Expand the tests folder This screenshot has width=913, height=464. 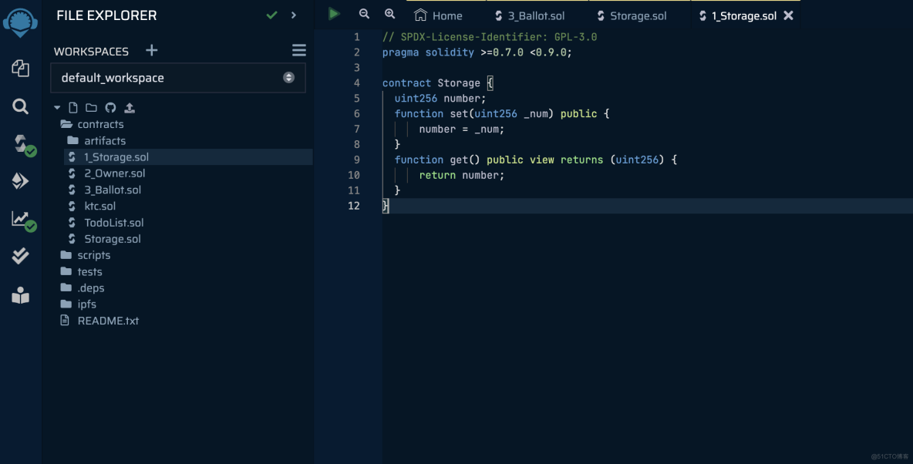[82, 271]
